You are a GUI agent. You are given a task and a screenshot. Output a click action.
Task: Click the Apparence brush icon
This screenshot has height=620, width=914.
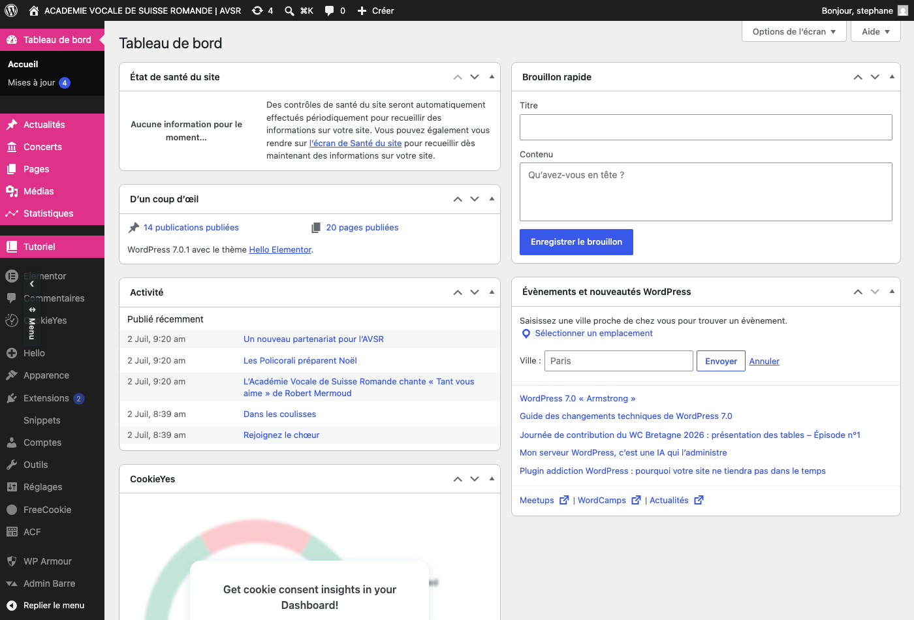coord(12,375)
